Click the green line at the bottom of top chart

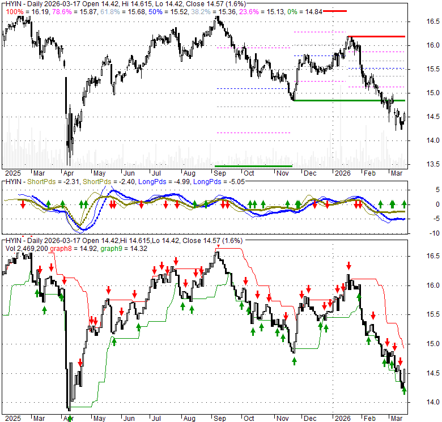(253, 166)
